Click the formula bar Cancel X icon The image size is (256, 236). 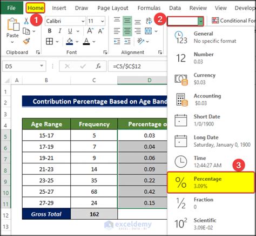click(67, 67)
